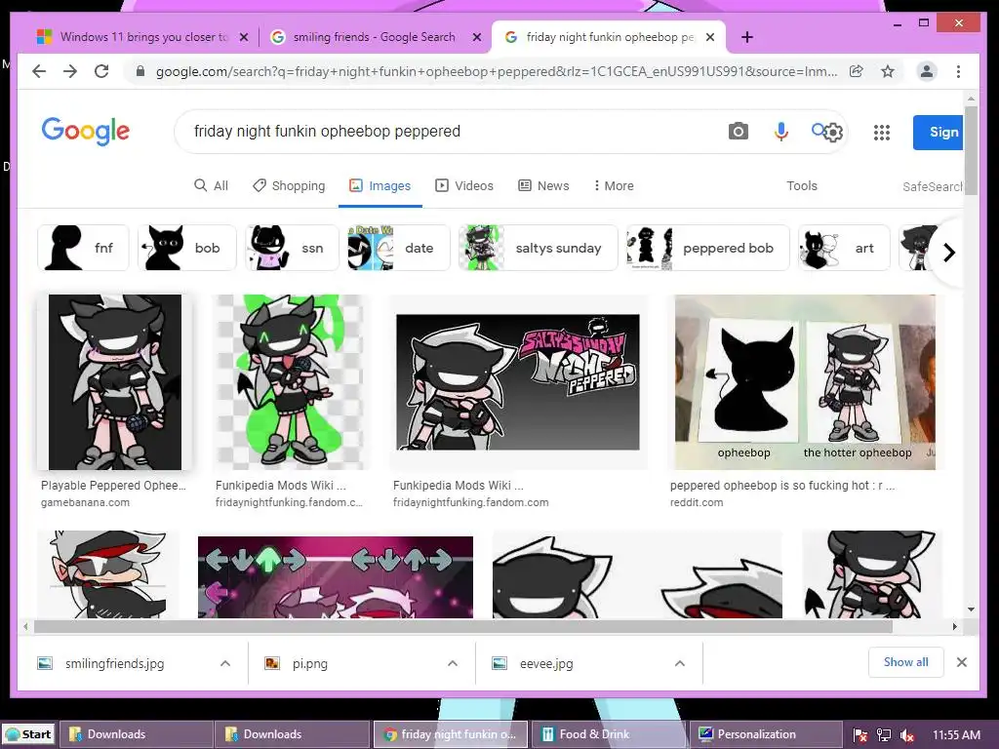
Task: Open the network tray icon
Action: click(x=884, y=735)
